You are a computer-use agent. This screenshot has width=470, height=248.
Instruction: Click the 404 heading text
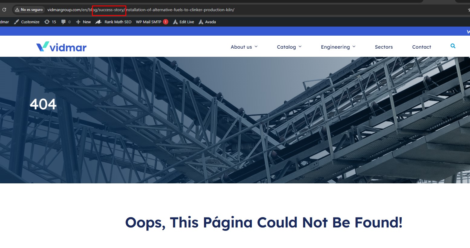(43, 105)
